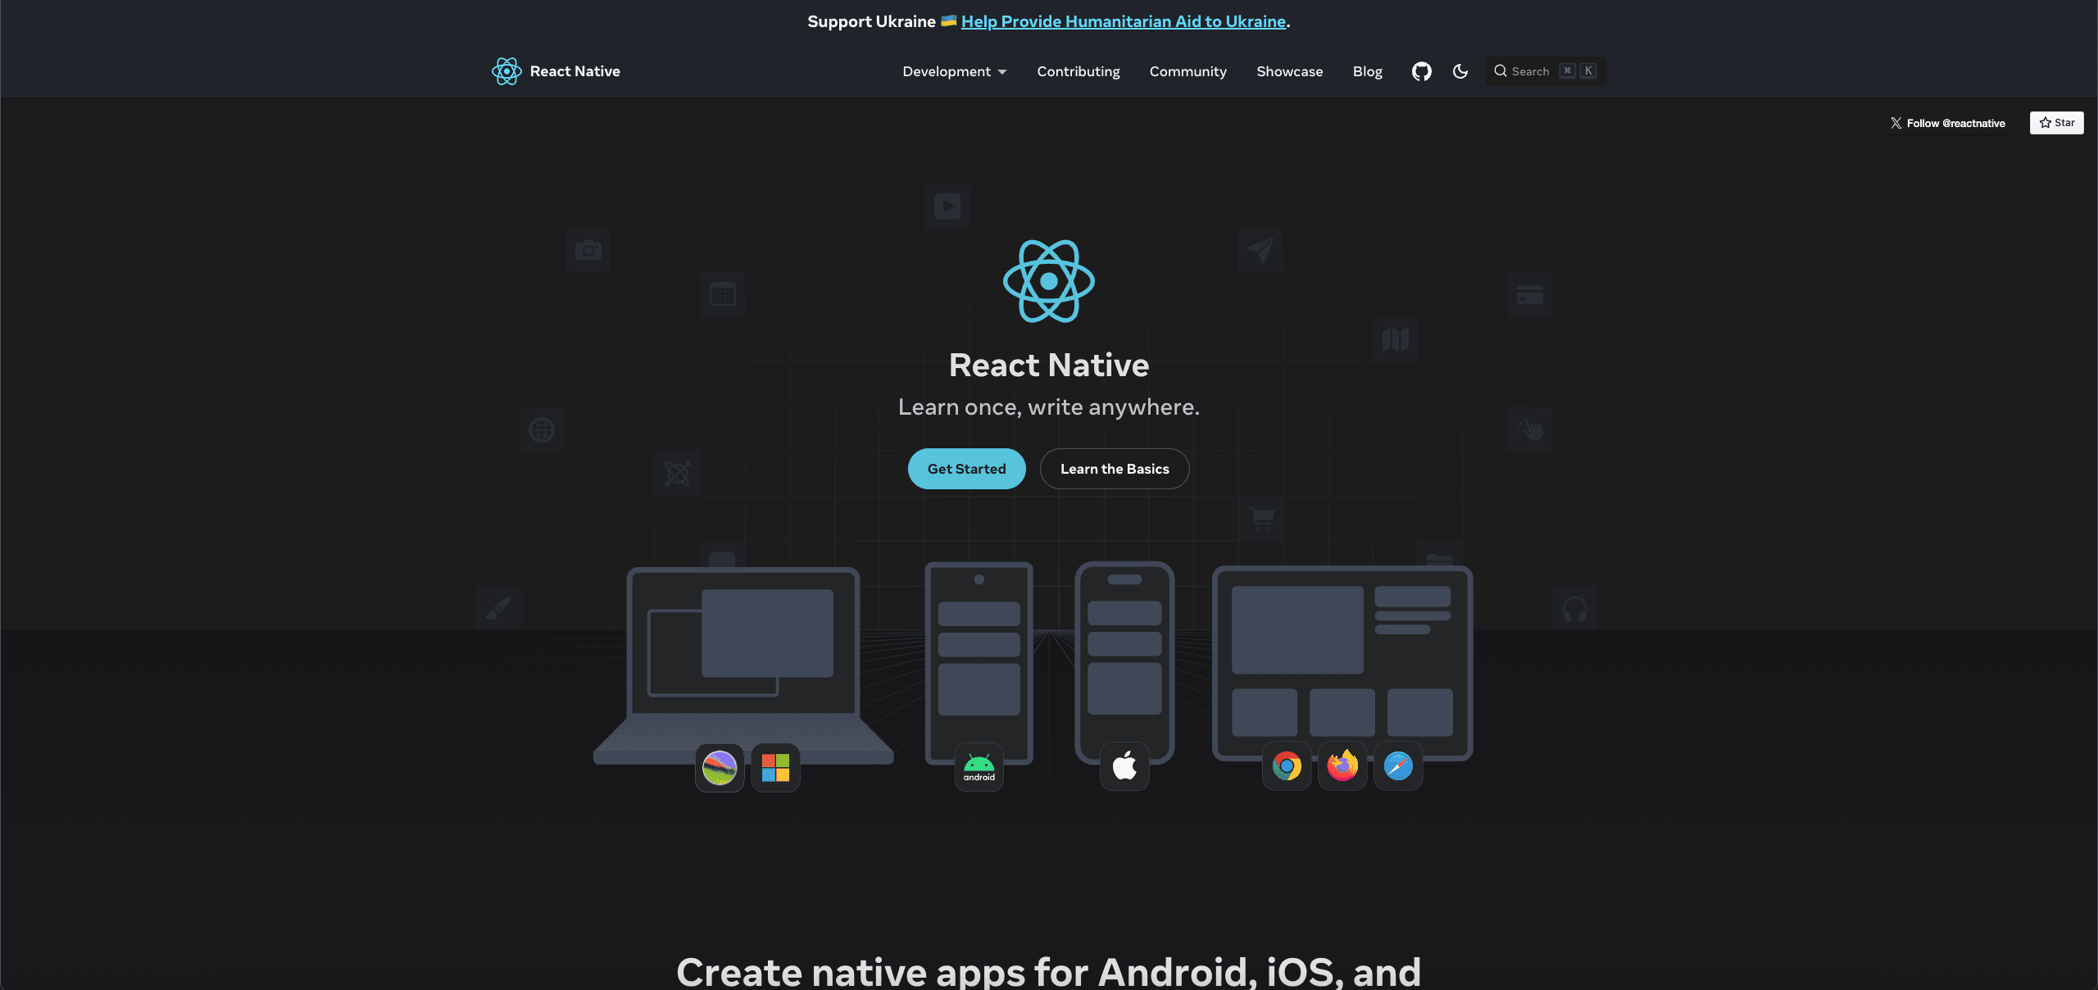2098x990 pixels.
Task: Click the Windows logo icon
Action: [x=774, y=766]
